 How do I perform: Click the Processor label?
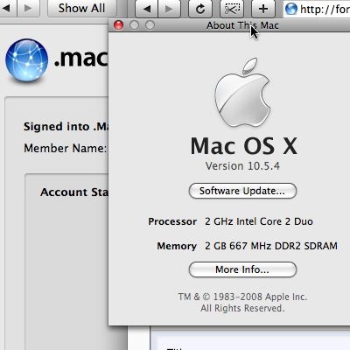[x=172, y=221]
